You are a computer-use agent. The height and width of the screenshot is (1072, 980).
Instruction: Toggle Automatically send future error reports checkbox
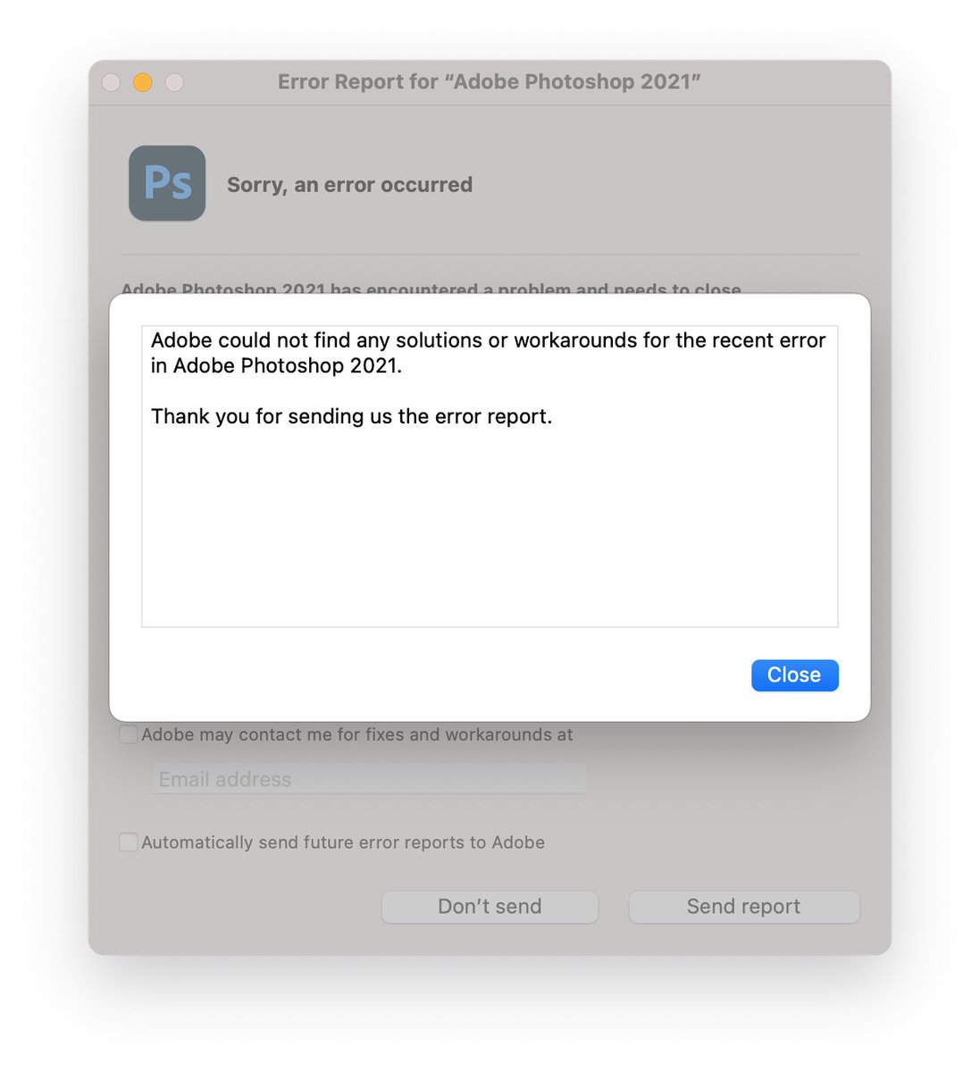[129, 842]
